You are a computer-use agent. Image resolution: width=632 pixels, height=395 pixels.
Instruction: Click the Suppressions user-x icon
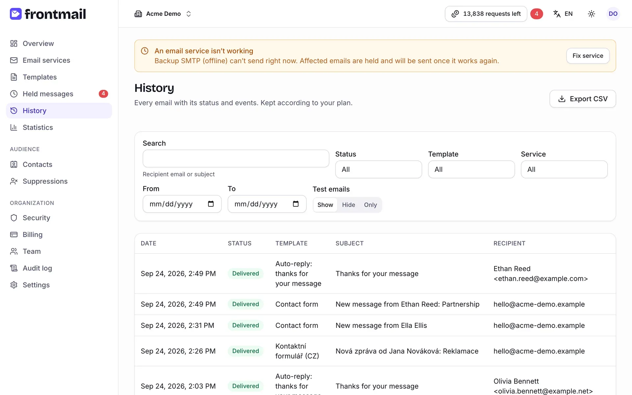(x=14, y=181)
